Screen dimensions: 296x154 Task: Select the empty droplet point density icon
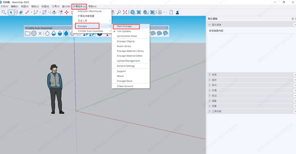pos(47,34)
